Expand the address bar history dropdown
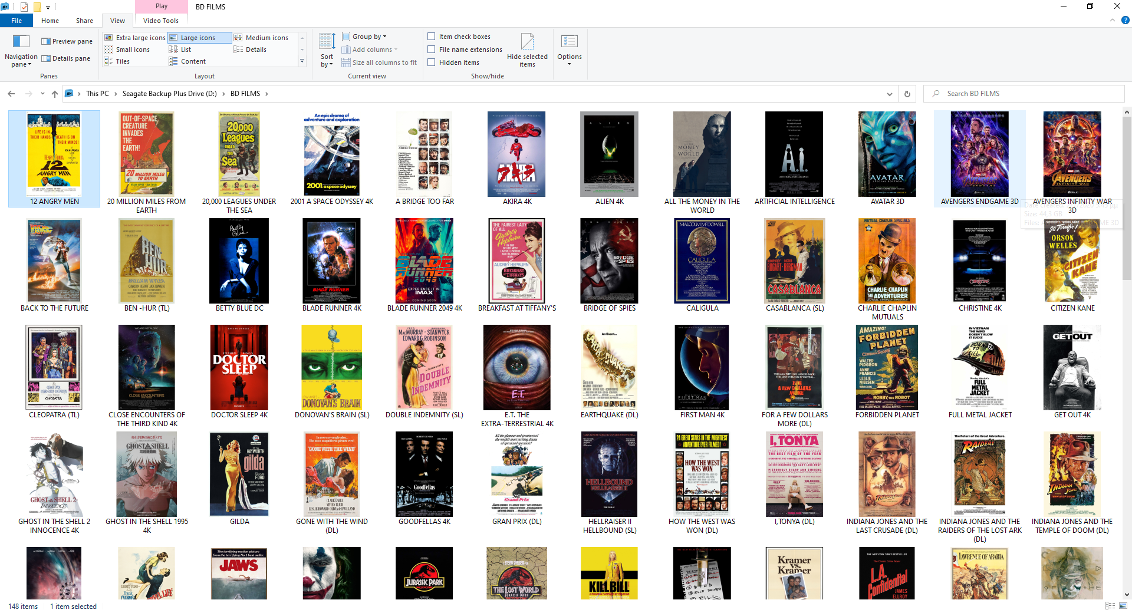The image size is (1132, 613). tap(889, 94)
